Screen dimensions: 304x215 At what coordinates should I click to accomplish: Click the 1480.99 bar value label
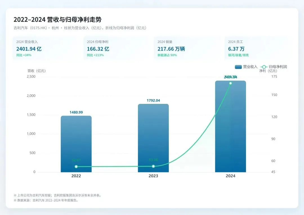point(76,112)
